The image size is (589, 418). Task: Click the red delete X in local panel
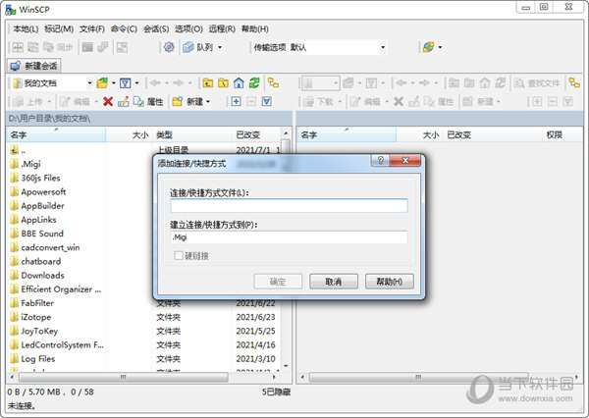coord(108,101)
